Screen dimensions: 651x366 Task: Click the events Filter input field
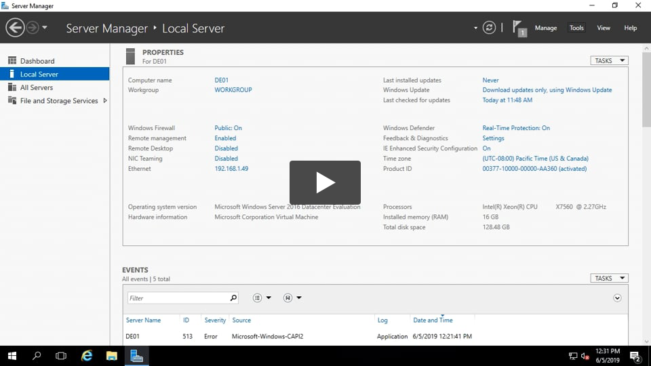click(x=178, y=298)
